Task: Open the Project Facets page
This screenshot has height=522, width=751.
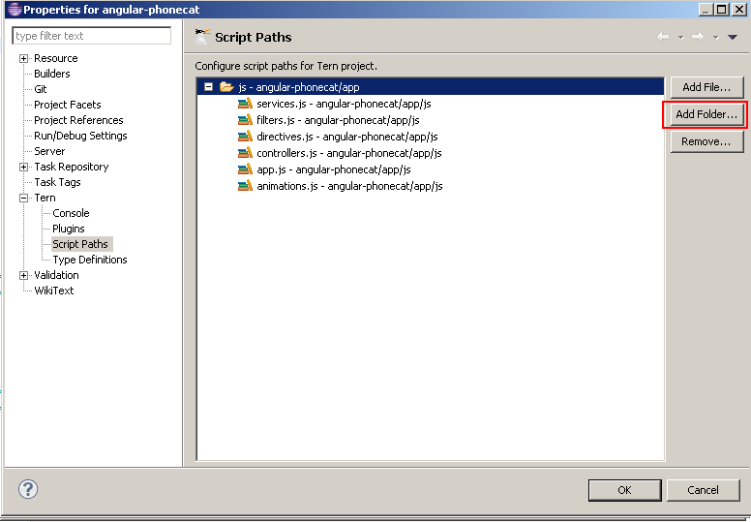Action: click(x=67, y=105)
